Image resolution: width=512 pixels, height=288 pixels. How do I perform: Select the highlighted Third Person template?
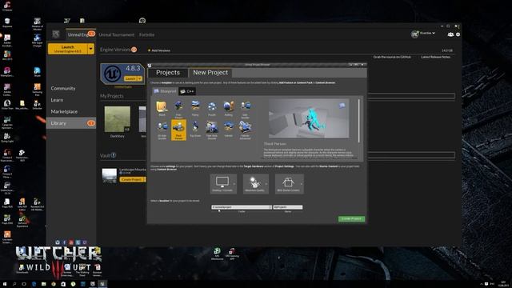pos(178,130)
